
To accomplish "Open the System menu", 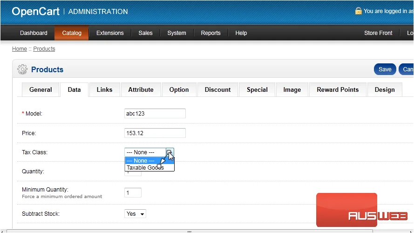I will (x=176, y=33).
